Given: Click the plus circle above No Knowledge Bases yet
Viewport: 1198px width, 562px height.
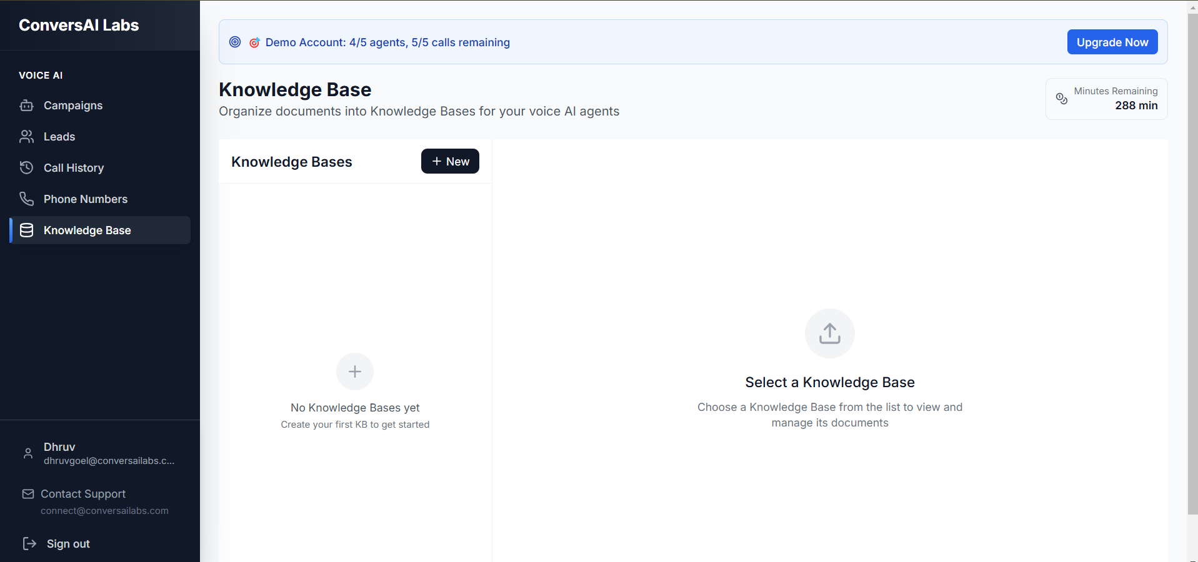Looking at the screenshot, I should 355,372.
